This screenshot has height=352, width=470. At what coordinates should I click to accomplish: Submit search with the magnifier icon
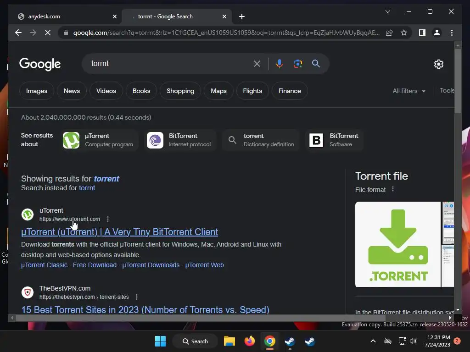point(316,63)
